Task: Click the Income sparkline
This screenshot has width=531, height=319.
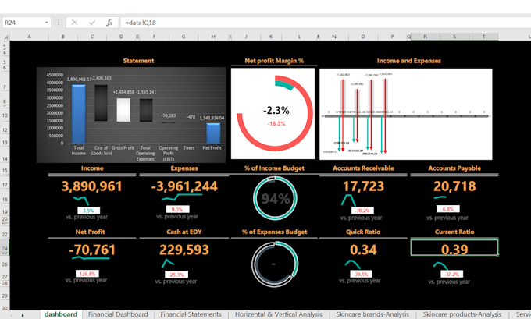Action: point(80,200)
